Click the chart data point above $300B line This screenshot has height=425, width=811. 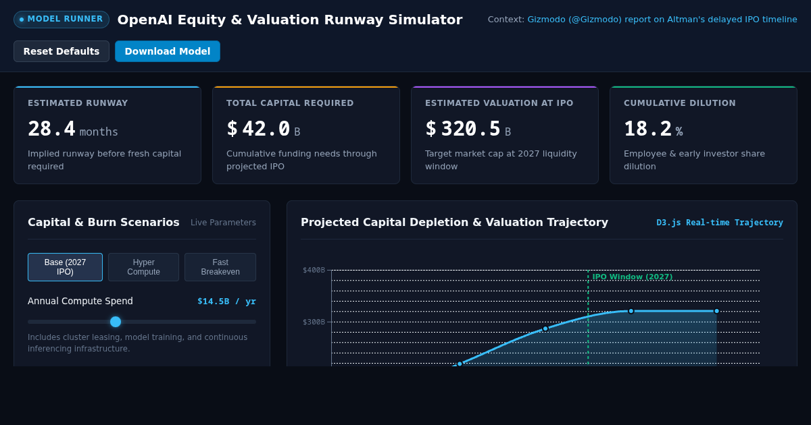pos(631,311)
